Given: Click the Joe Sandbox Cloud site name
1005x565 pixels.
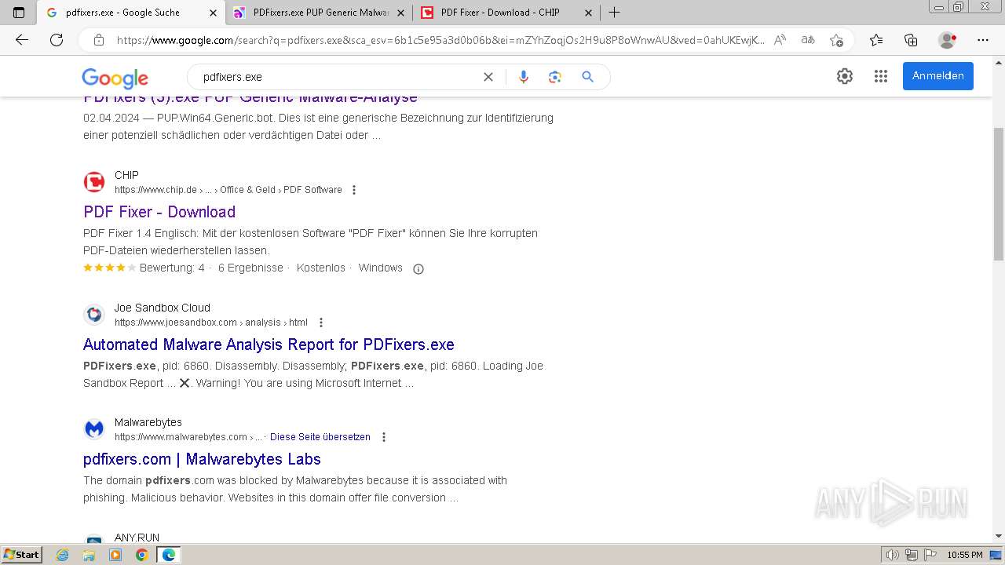Looking at the screenshot, I should point(163,308).
